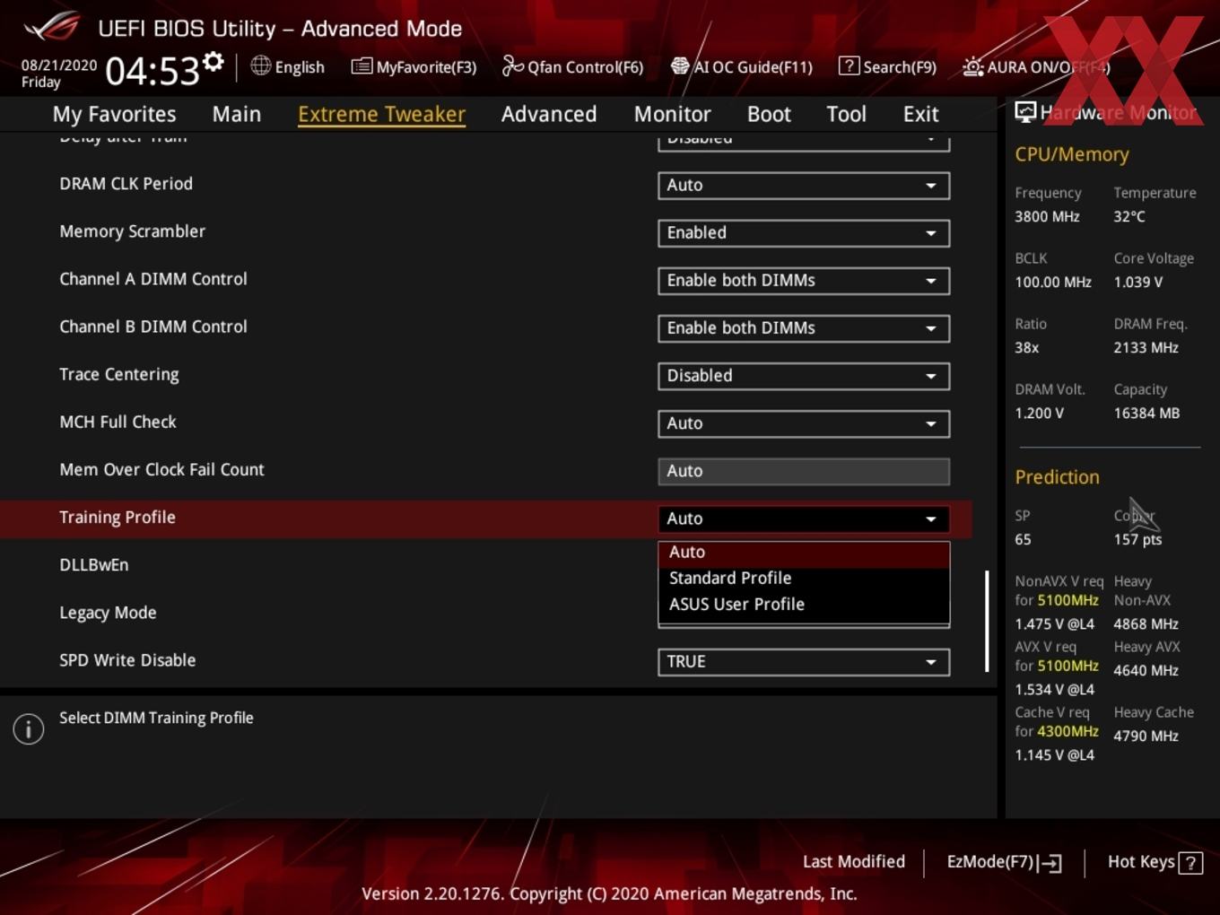Open the DRAM CLK Period dropdown
The height and width of the screenshot is (915, 1220).
[803, 185]
